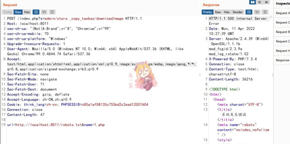Toggle \n non-printable characters in Response
290x144 pixels.
pyautogui.click(x=257, y=12)
